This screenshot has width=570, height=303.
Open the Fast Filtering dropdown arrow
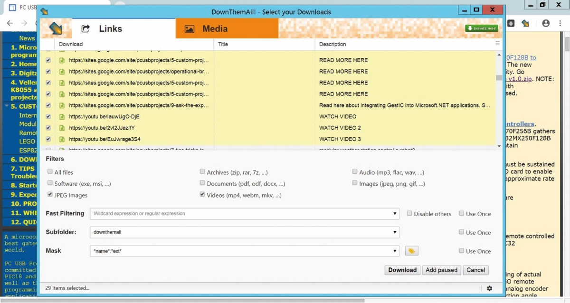coord(395,214)
